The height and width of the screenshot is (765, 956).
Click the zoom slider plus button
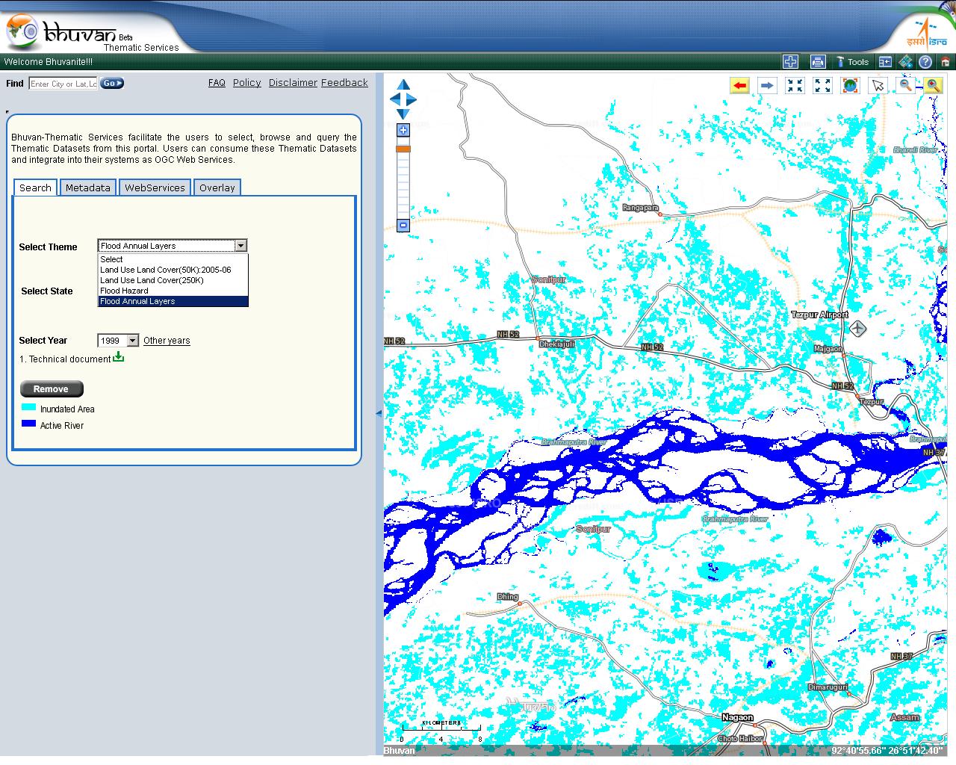pos(403,131)
